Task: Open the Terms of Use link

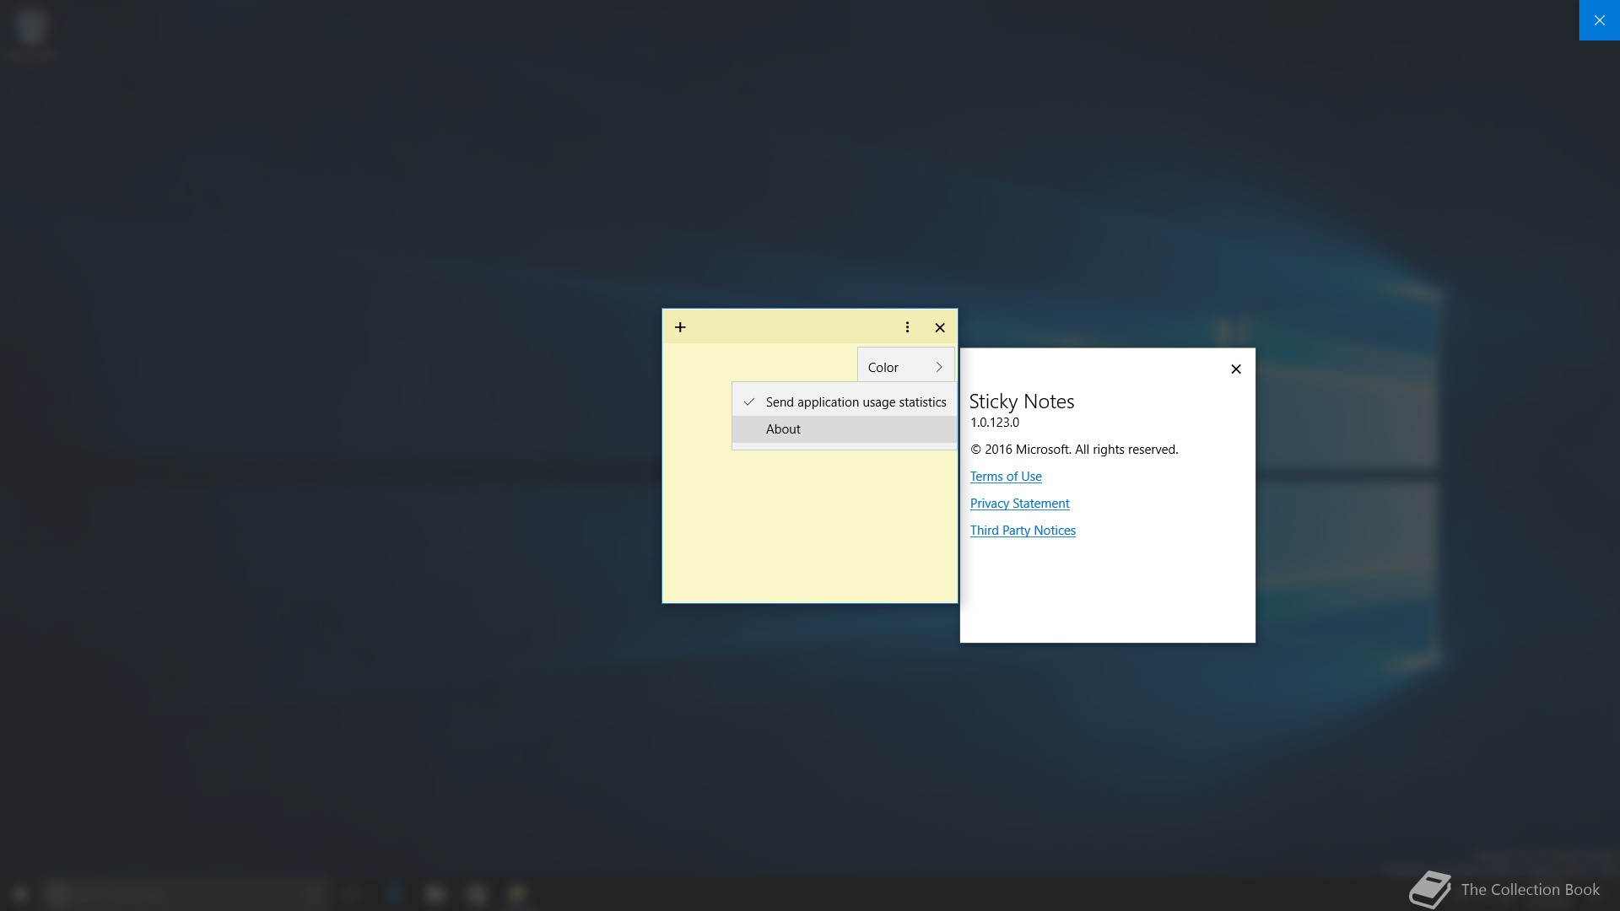Action: click(1006, 477)
